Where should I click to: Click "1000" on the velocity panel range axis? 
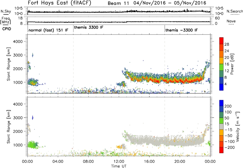(18, 145)
